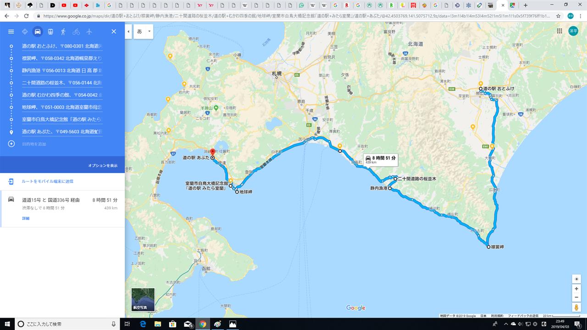Image resolution: width=587 pixels, height=330 pixels.
Task: Edit the 室蘭市白鳥大橋記念館 waypoint field
Action: coord(62,119)
